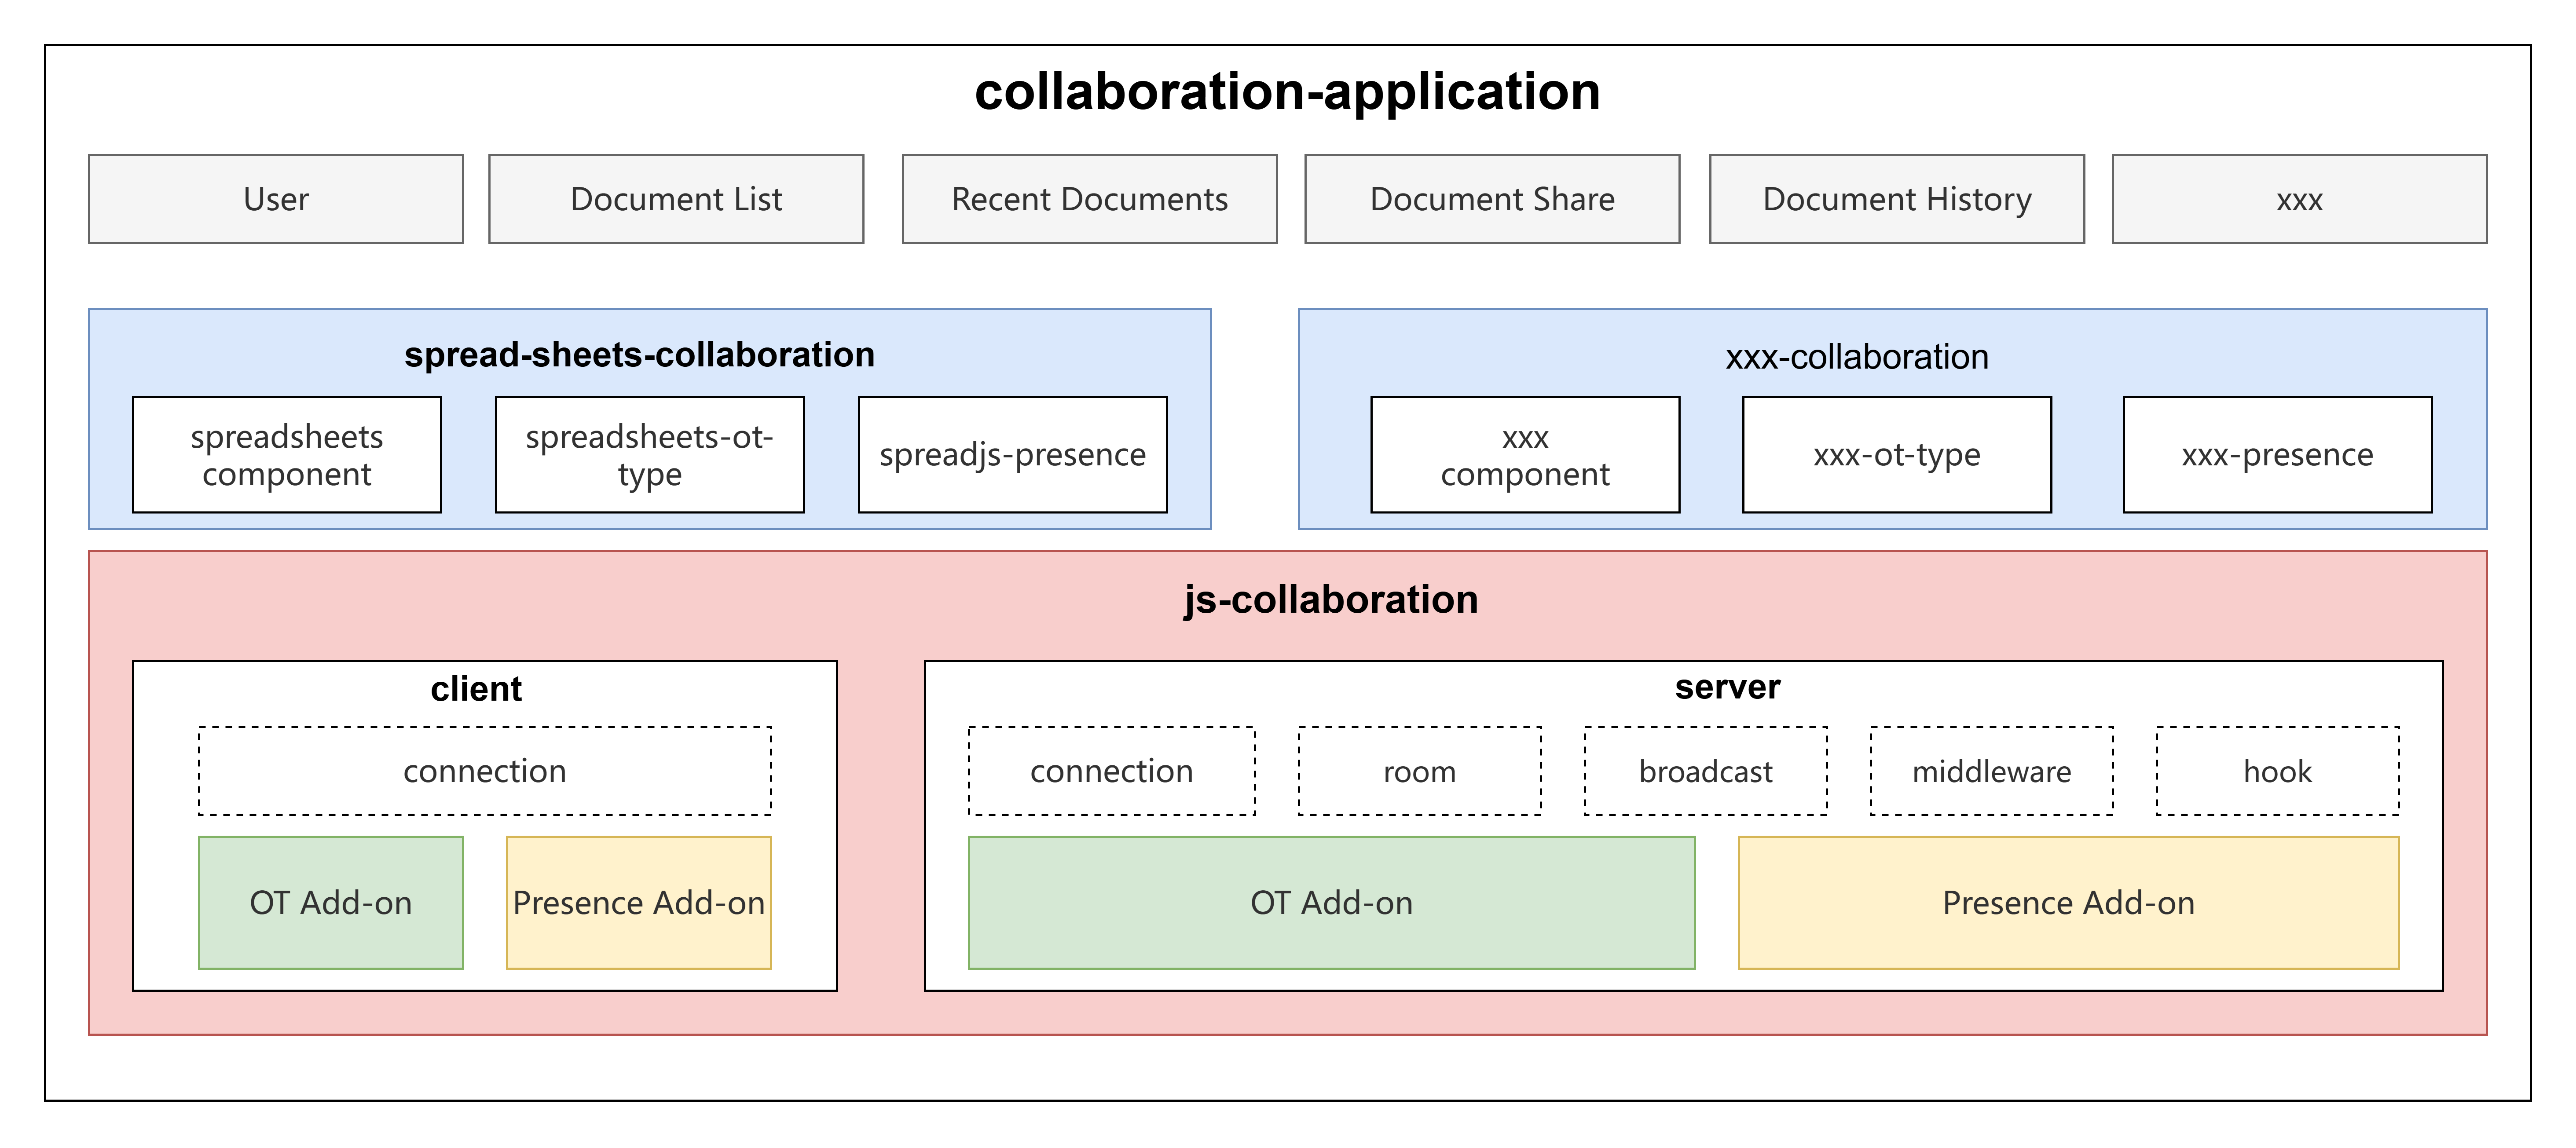The image size is (2576, 1148).
Task: Select the client's yellow Presence Add-on box
Action: pyautogui.click(x=639, y=903)
